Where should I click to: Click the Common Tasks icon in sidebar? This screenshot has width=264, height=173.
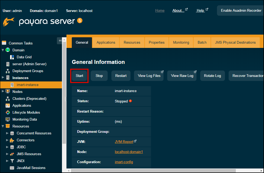click(x=4, y=43)
